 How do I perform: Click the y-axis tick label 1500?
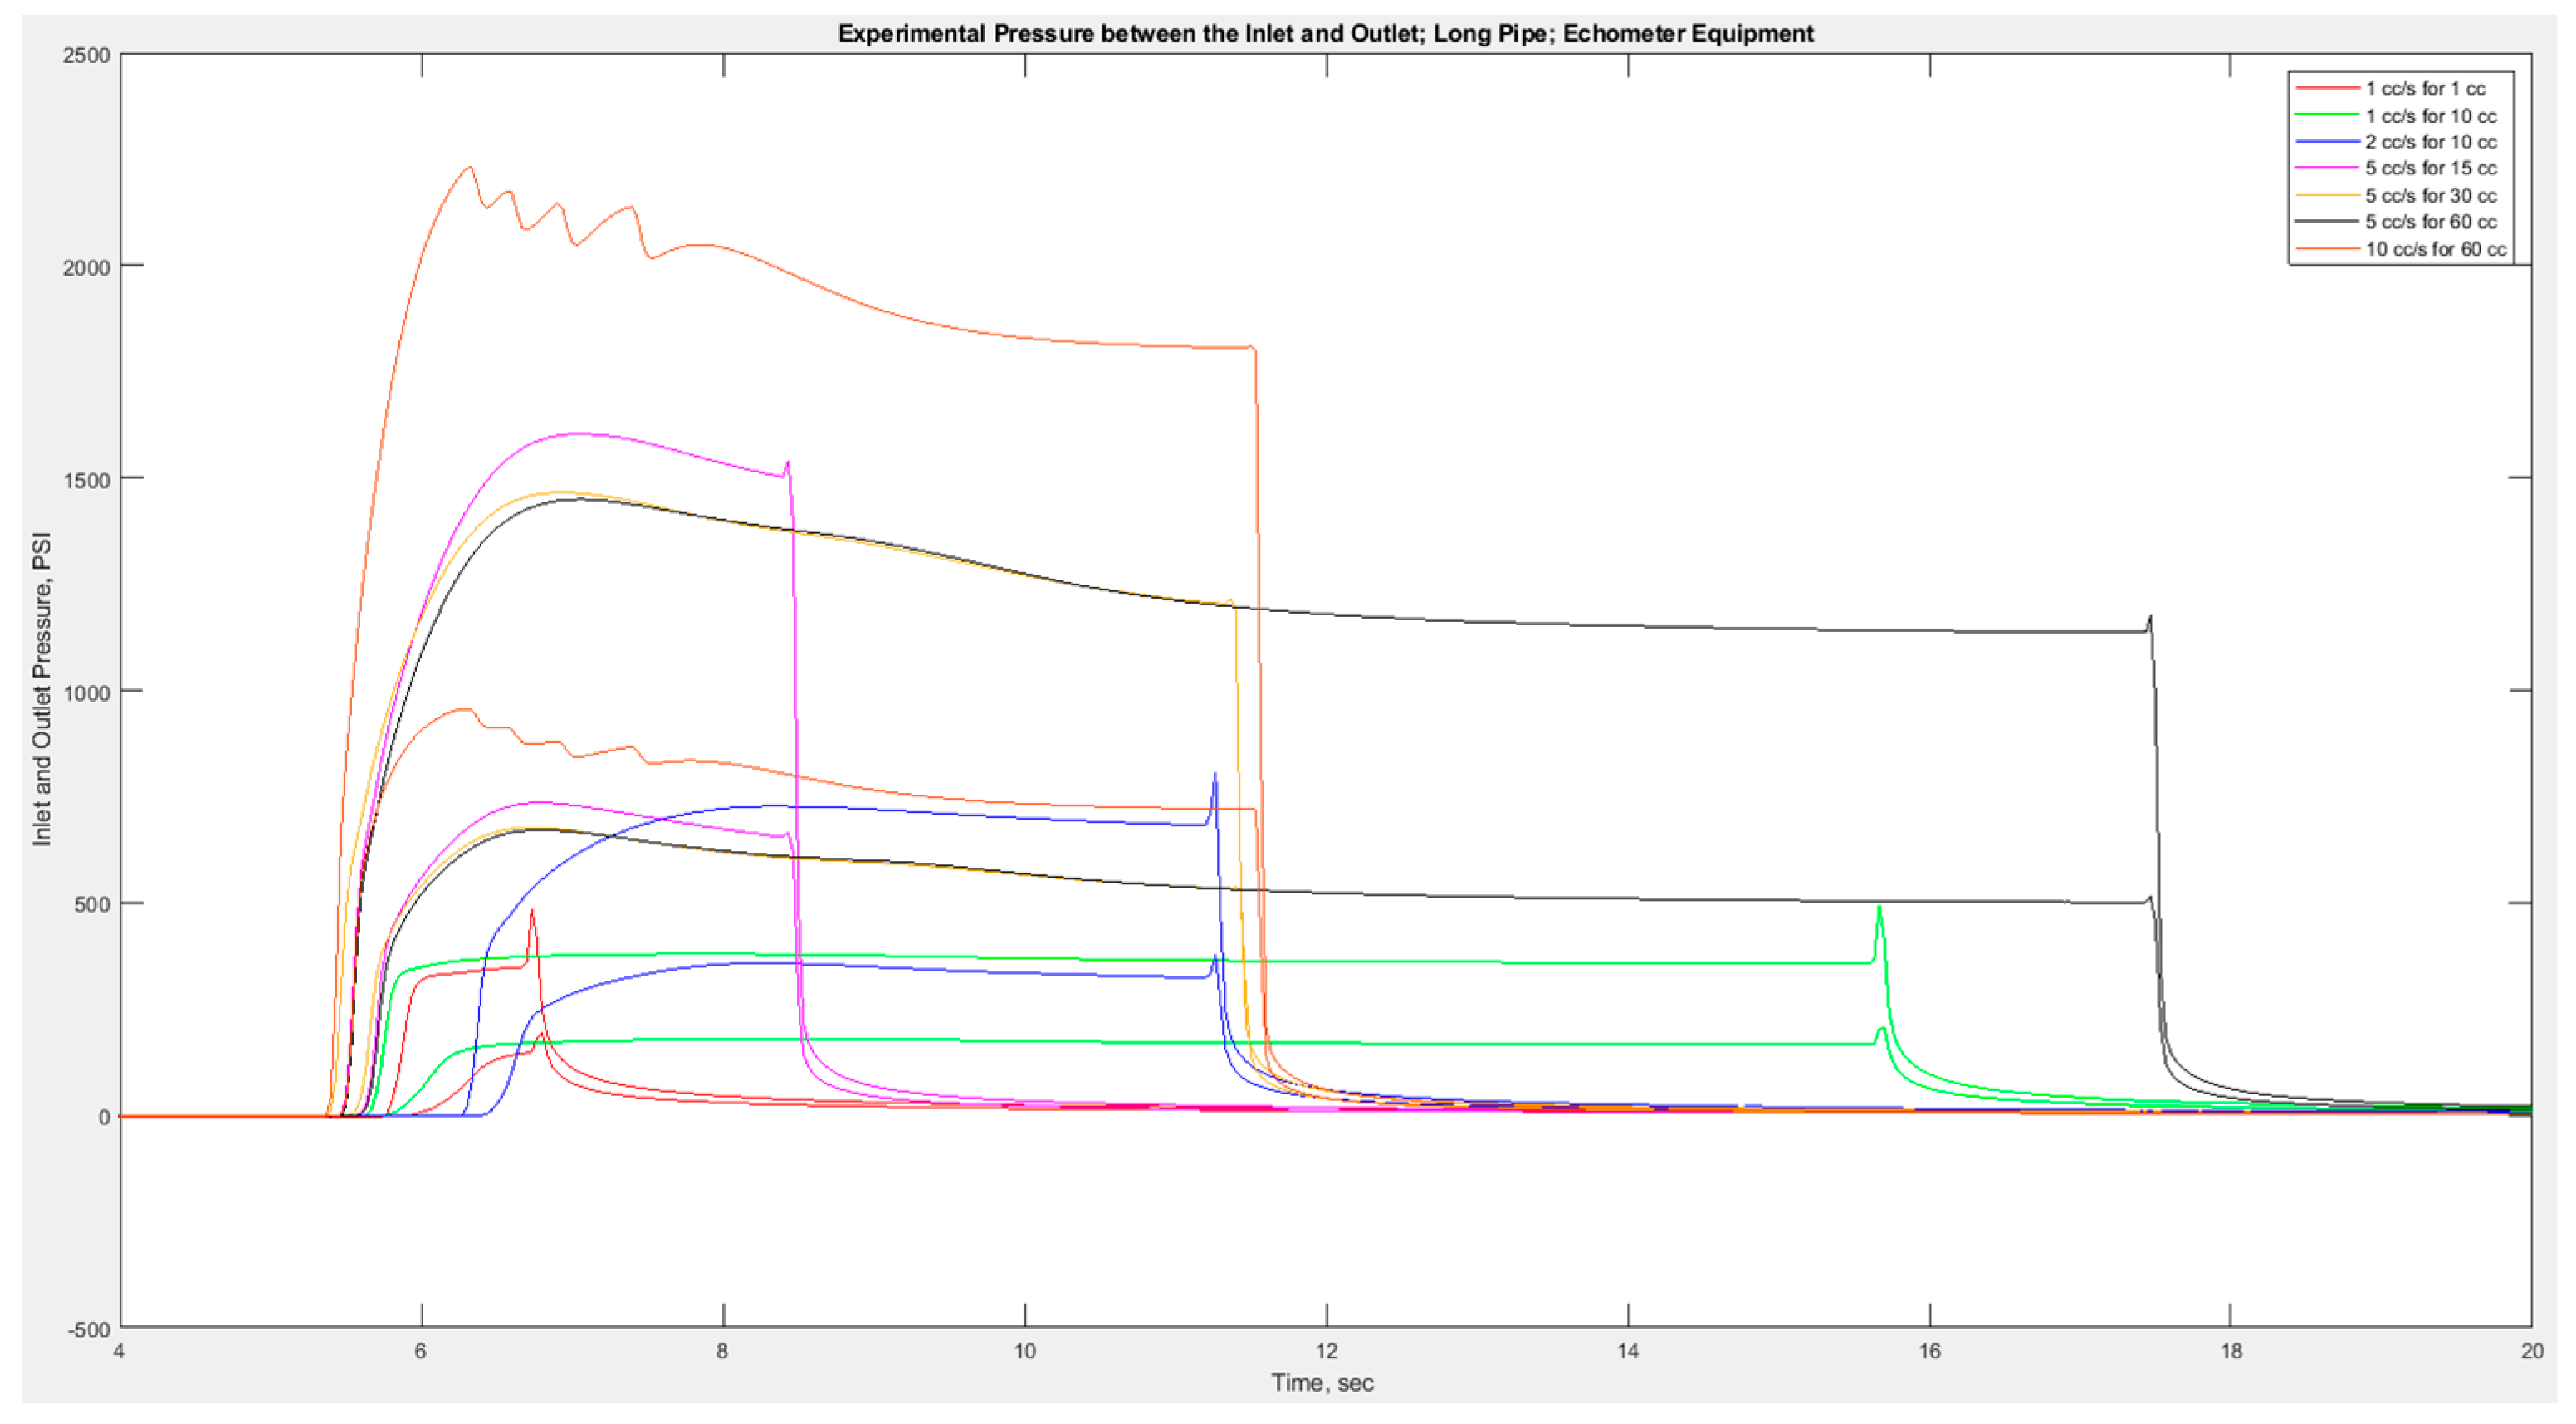(86, 480)
